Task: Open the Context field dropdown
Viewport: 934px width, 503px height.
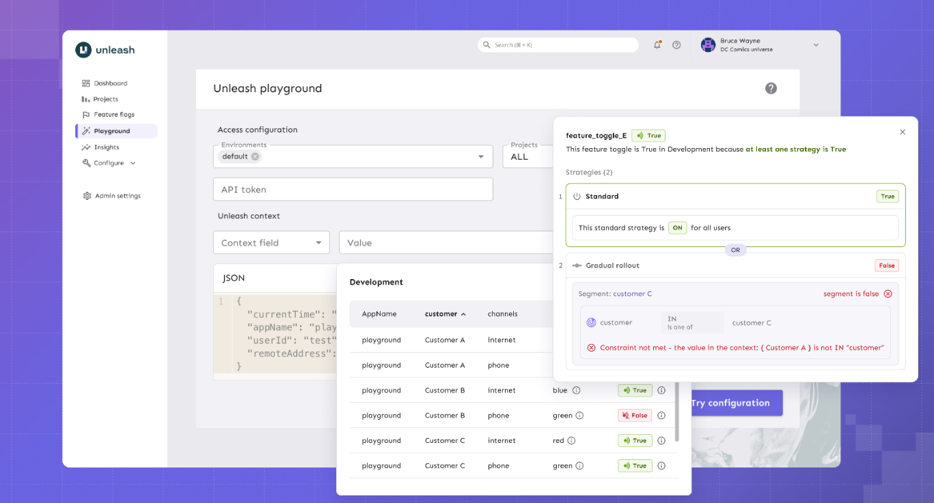Action: (x=271, y=243)
